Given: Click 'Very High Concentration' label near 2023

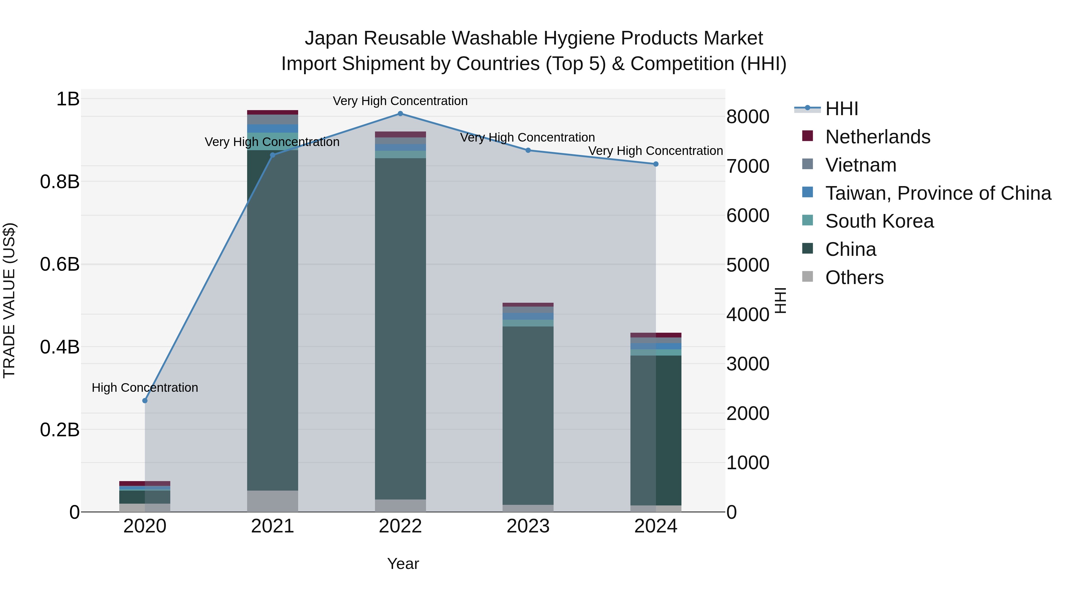Looking at the screenshot, I should (527, 137).
